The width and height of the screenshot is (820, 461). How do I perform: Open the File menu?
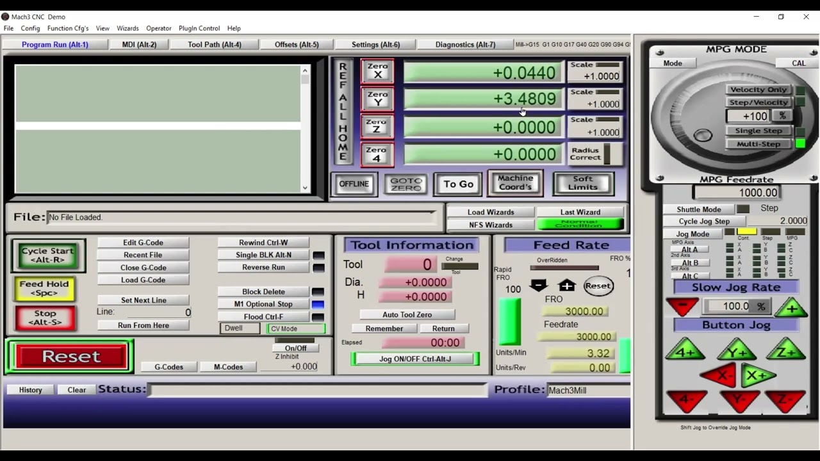coord(8,28)
